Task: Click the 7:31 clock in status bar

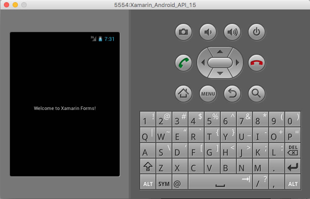Action: (109, 39)
